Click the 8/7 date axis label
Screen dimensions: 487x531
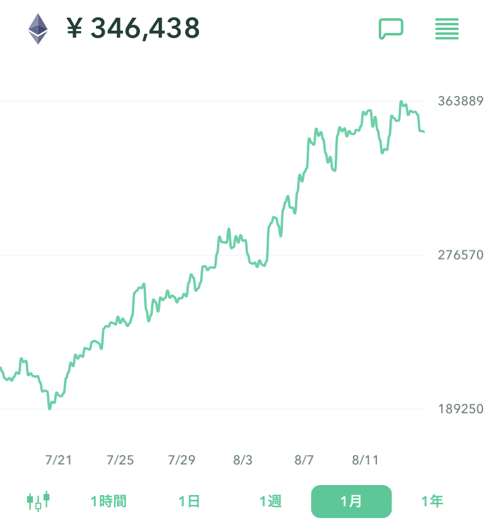(303, 460)
